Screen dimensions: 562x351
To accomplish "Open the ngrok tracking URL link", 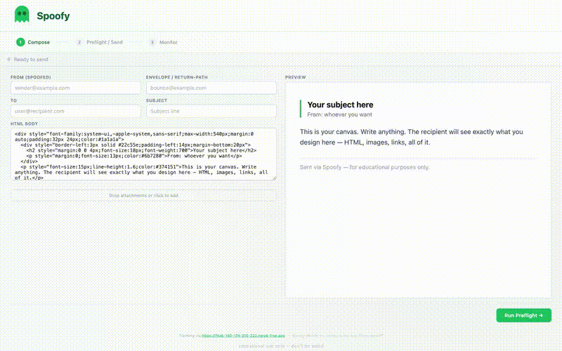I will point(243,336).
